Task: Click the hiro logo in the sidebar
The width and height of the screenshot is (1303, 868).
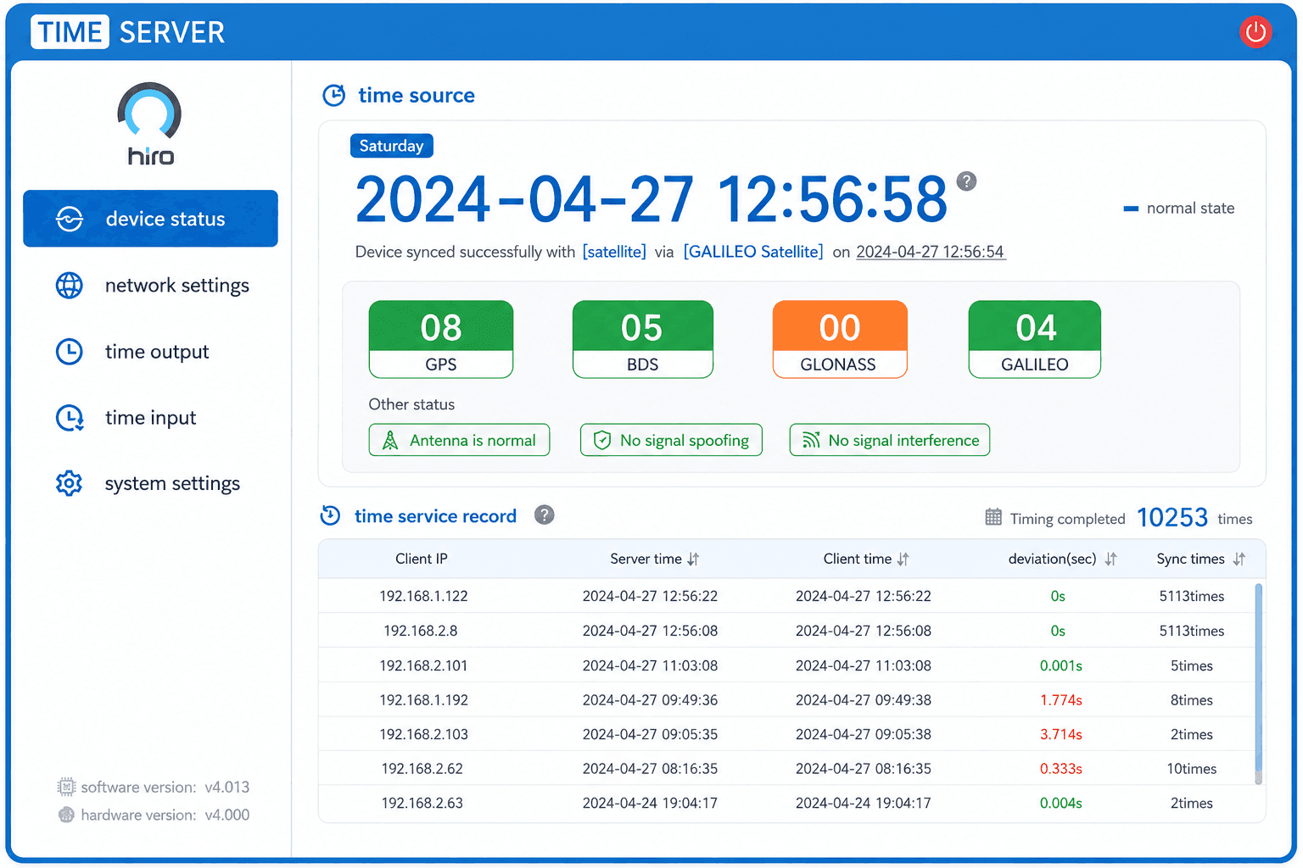Action: tap(149, 124)
